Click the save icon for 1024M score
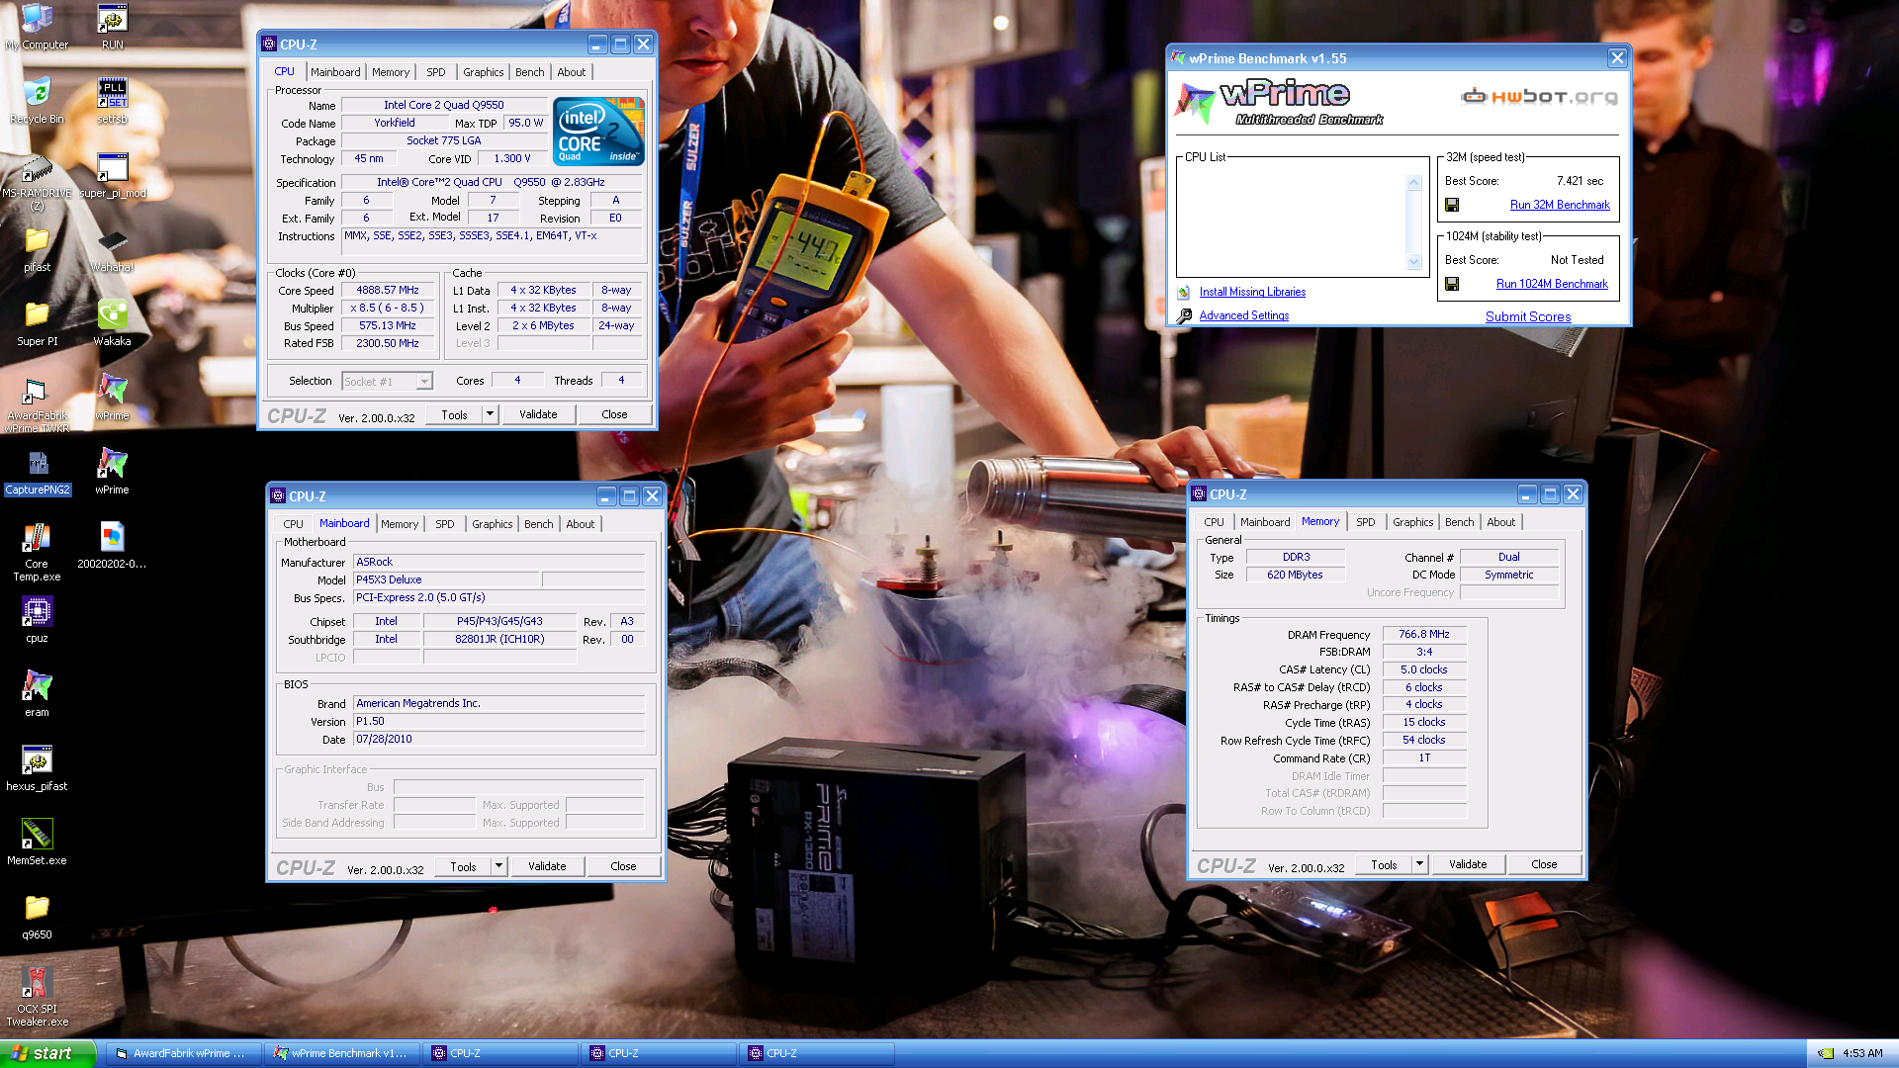 pos(1452,284)
